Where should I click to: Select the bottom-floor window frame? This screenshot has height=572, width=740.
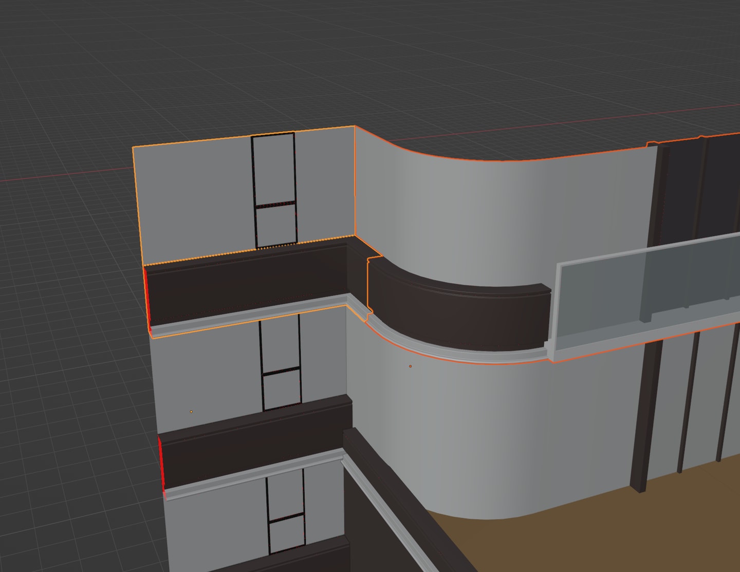tap(286, 513)
